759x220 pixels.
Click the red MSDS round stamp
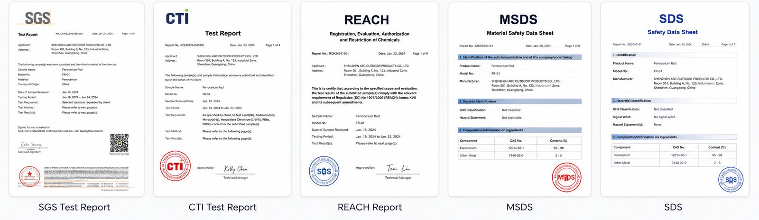(x=566, y=177)
